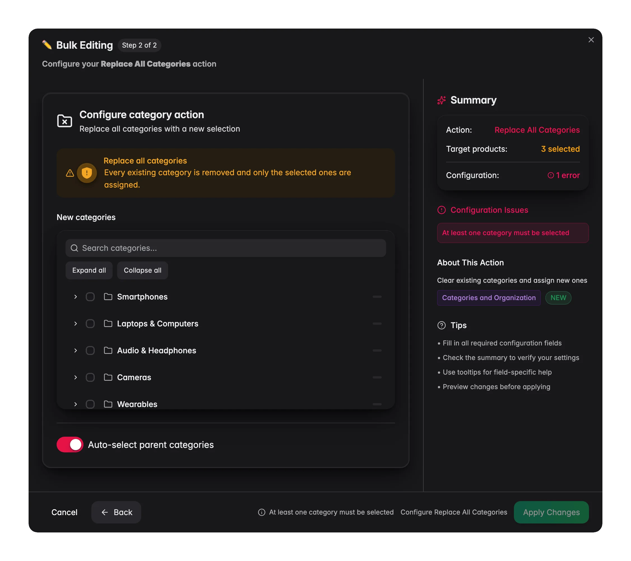Screen dimensions: 631x561
Task: Check the Cameras category checkbox
Action: [90, 377]
